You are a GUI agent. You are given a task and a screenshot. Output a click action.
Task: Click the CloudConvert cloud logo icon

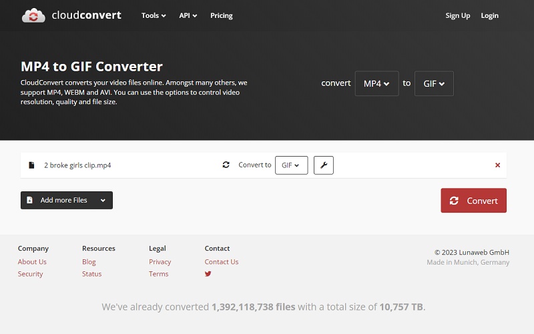pyautogui.click(x=33, y=15)
